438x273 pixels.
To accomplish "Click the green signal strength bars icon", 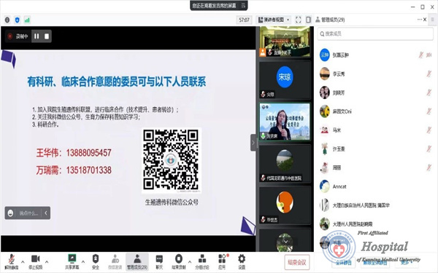I will point(27,20).
